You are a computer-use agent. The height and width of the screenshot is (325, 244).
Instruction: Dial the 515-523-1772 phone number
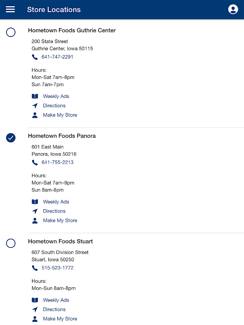click(57, 268)
